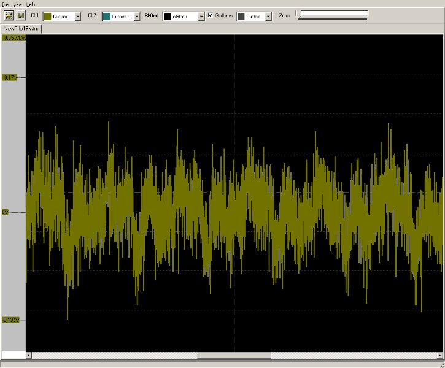The width and height of the screenshot is (445, 368).
Task: Click the horizontal scrollbar left arrow
Action: 29,356
